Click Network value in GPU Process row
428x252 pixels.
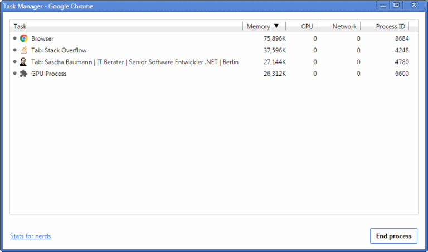pyautogui.click(x=358, y=74)
